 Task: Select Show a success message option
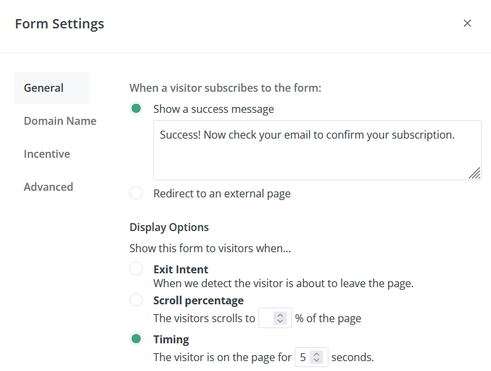[x=136, y=108]
